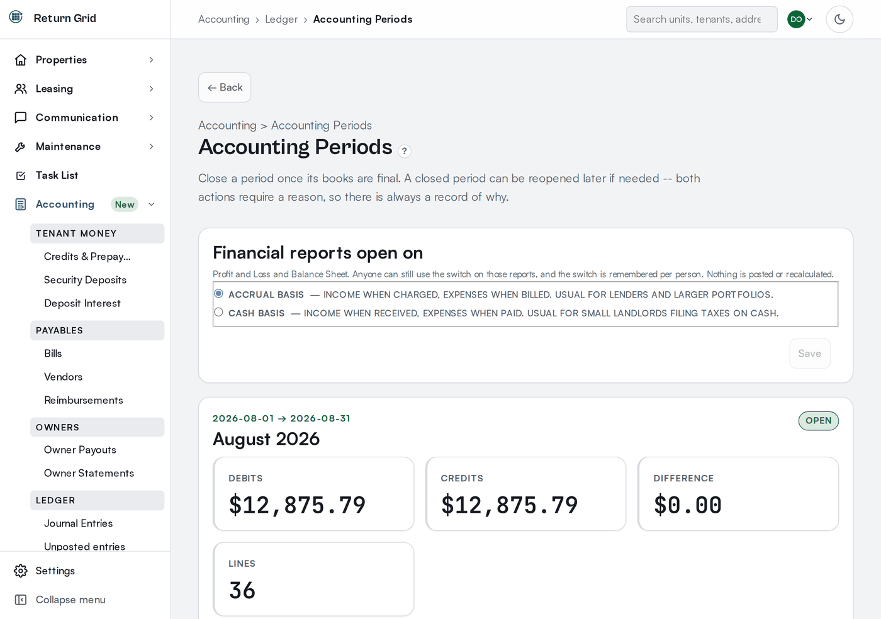
Task: Click the Owners section header
Action: [x=97, y=427]
